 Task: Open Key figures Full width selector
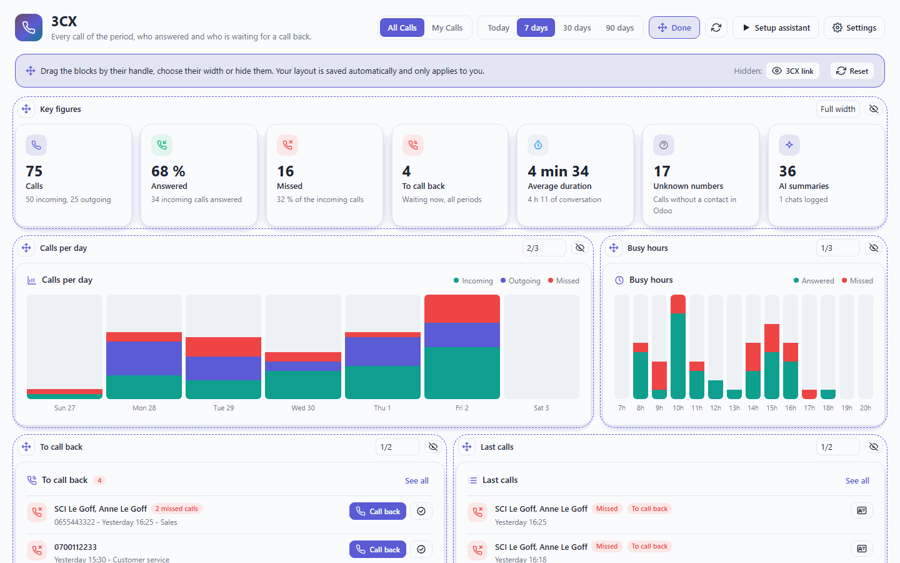(838, 109)
